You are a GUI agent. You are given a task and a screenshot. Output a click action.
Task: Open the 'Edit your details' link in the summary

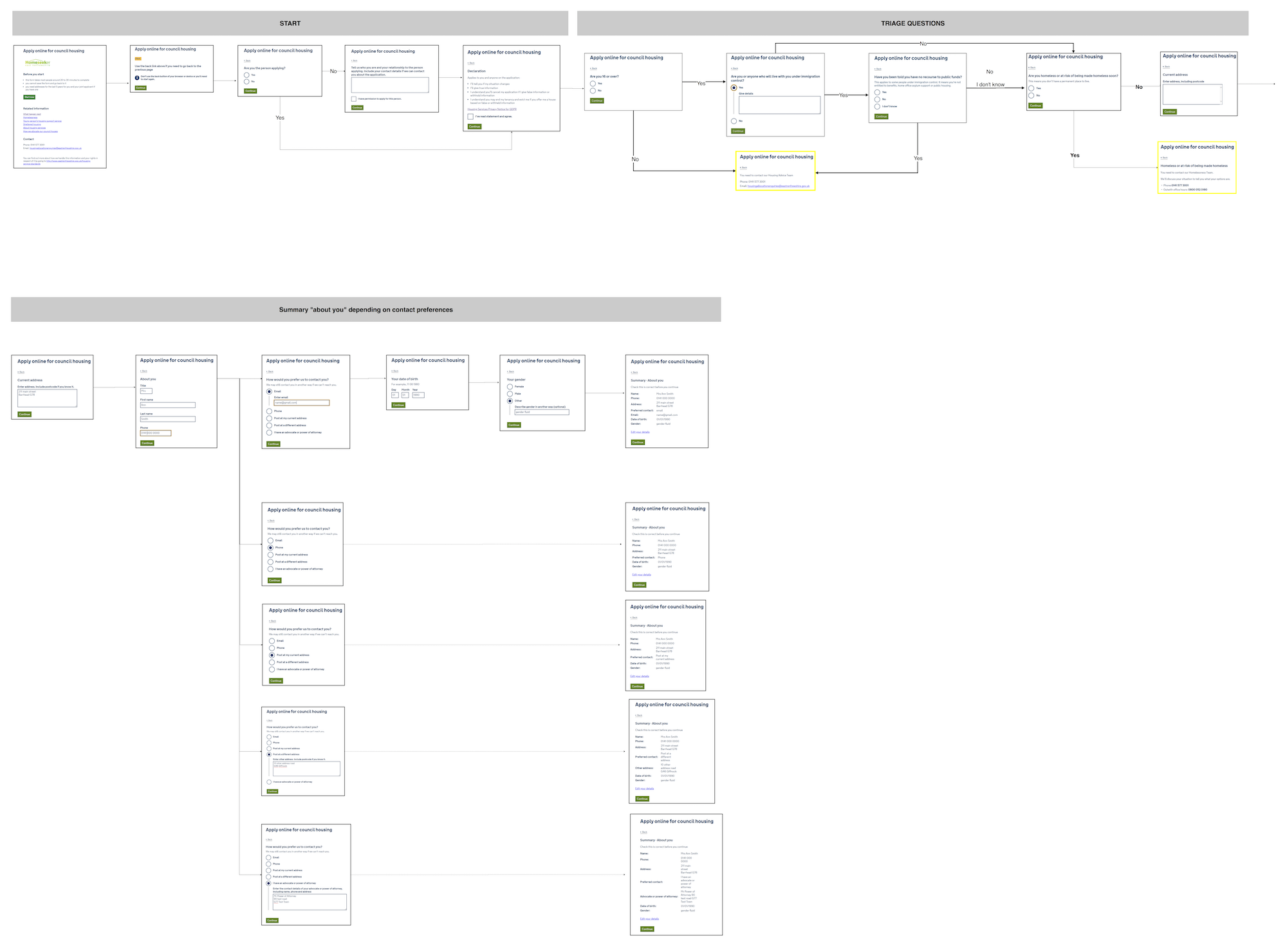tap(640, 432)
